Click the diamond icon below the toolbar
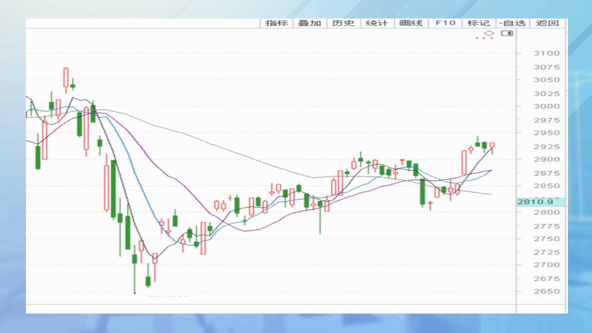This screenshot has height=333, width=592. (489, 33)
